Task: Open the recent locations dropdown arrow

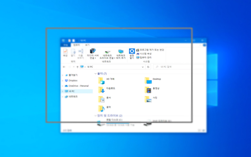Action: (74, 67)
